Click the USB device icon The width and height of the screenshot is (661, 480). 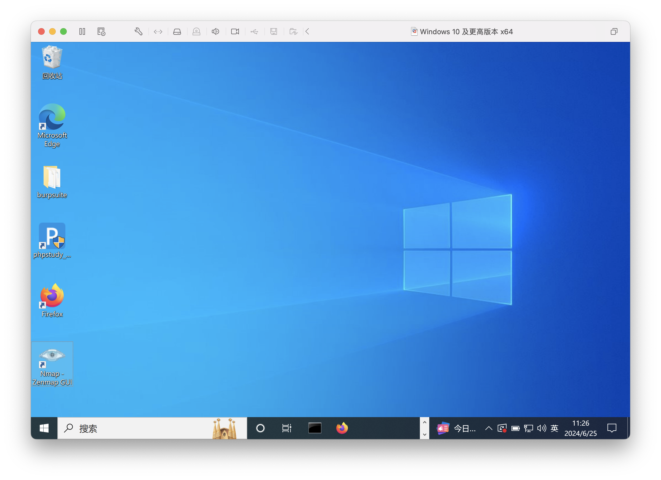[254, 31]
